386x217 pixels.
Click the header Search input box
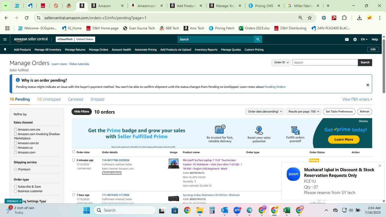(215, 39)
